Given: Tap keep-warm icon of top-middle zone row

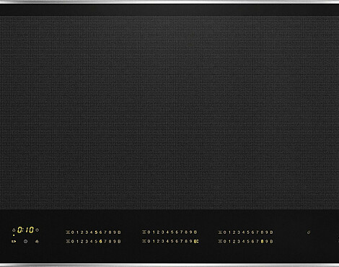Looking at the screenshot, I should [x=144, y=232].
